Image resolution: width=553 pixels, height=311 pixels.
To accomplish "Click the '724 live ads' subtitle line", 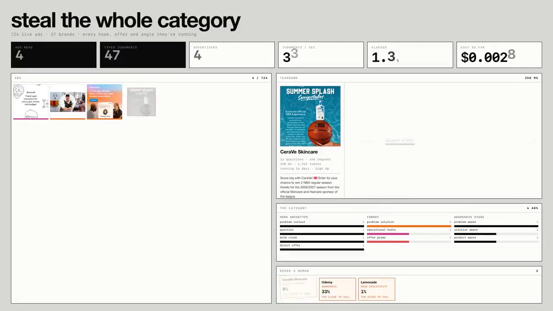I will coord(104,35).
